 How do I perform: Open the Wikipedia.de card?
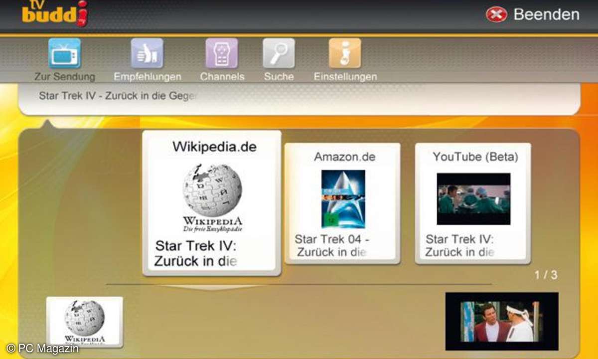[212, 203]
